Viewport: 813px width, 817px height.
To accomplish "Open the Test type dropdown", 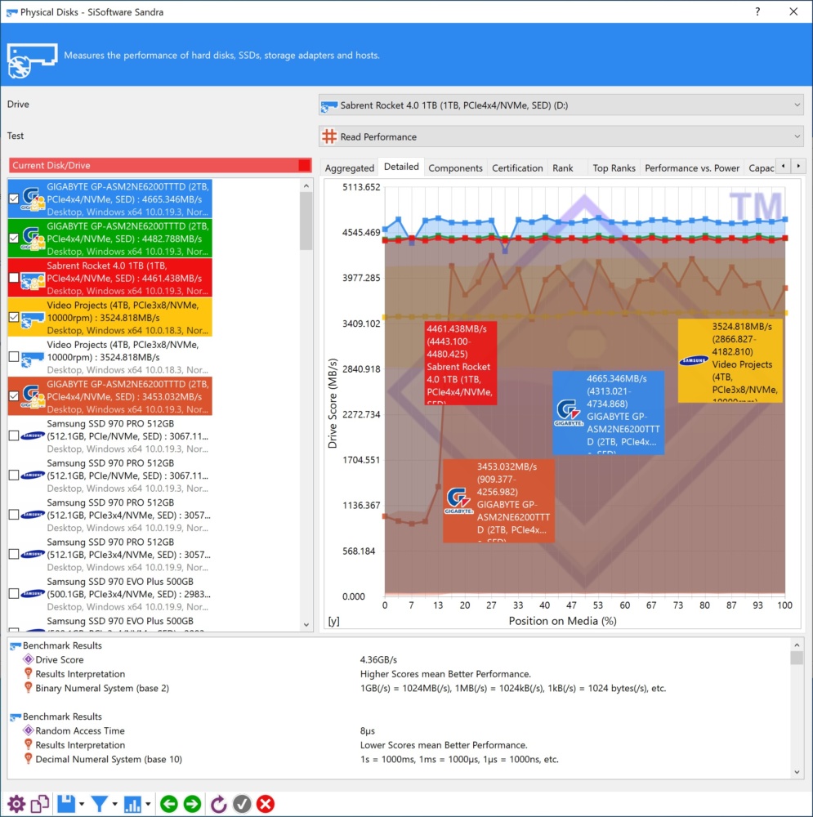I will [x=561, y=136].
